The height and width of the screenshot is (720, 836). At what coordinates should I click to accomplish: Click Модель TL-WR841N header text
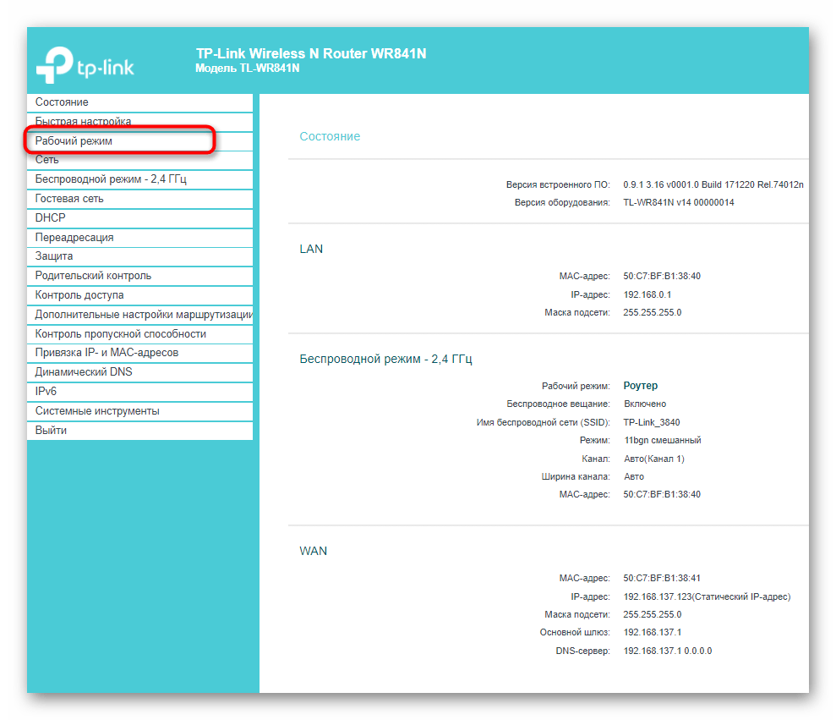(248, 69)
